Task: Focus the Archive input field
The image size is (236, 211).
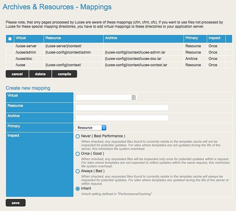Action: click(x=122, y=118)
